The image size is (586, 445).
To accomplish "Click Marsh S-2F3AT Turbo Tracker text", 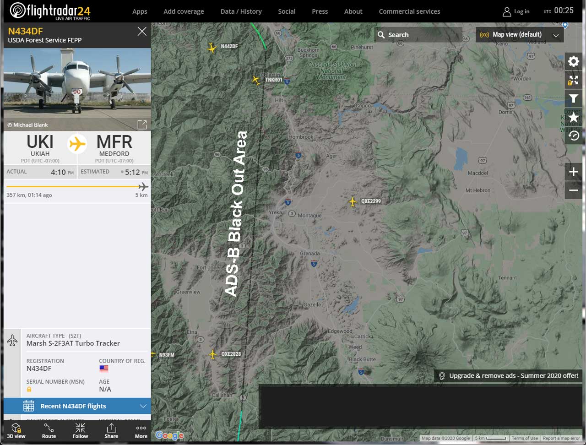I will (x=73, y=343).
